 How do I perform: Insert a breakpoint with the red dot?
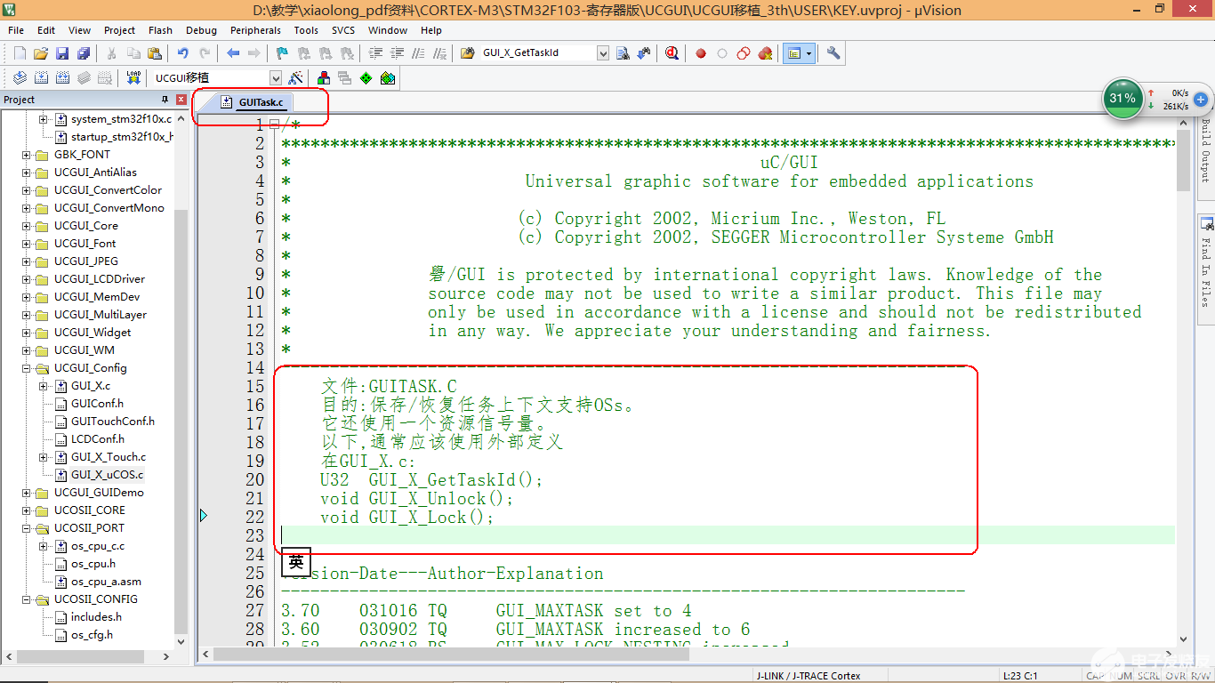point(701,53)
